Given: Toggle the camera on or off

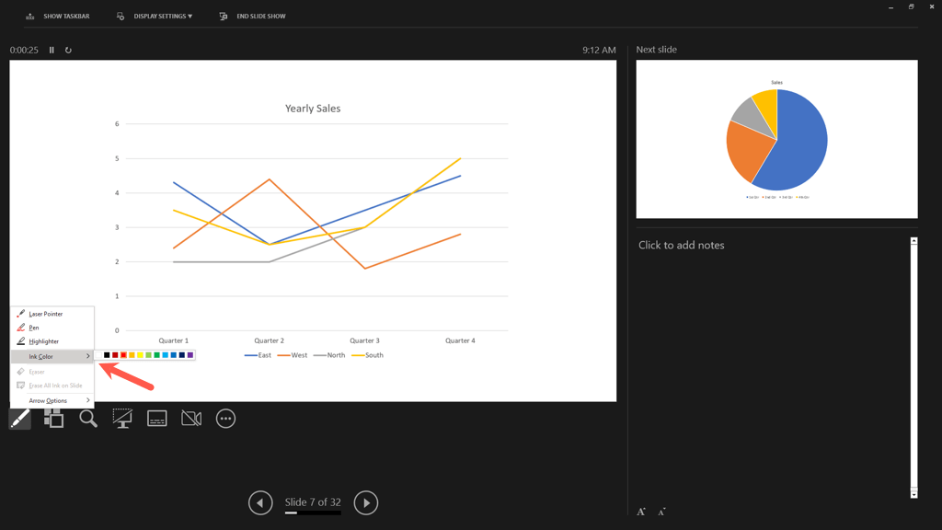Looking at the screenshot, I should click(x=191, y=419).
